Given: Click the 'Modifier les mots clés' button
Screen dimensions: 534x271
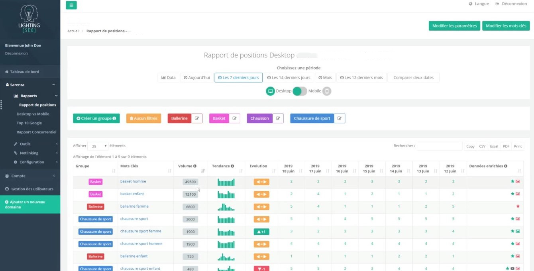Looking at the screenshot, I should coord(506,26).
